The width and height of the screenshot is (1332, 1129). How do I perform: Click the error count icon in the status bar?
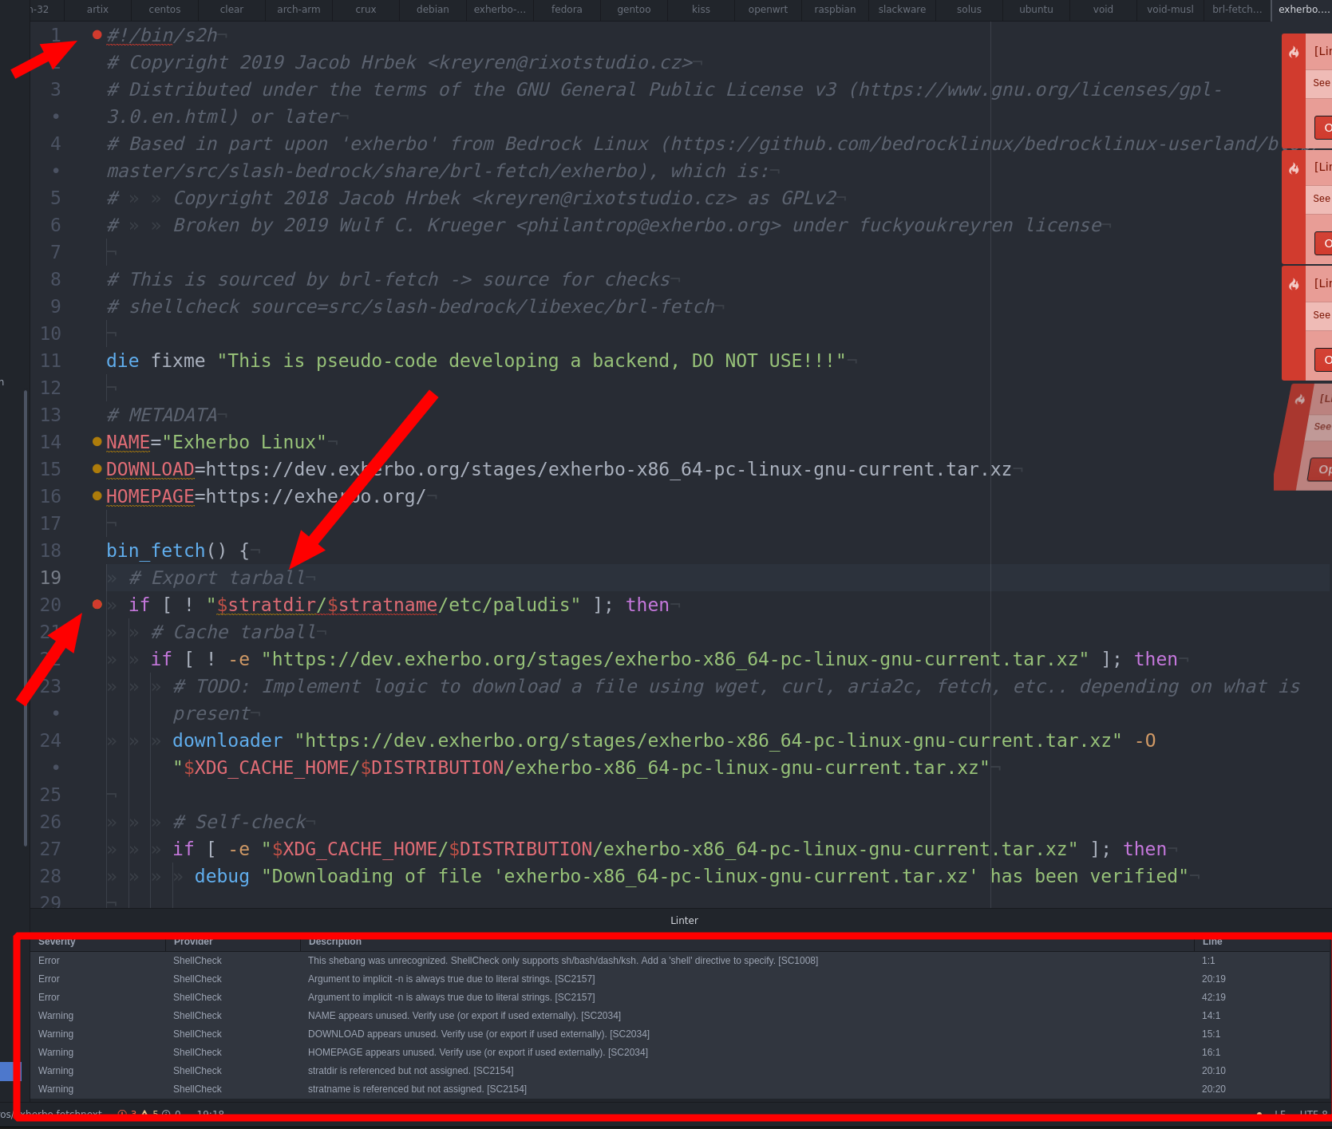tap(122, 1113)
